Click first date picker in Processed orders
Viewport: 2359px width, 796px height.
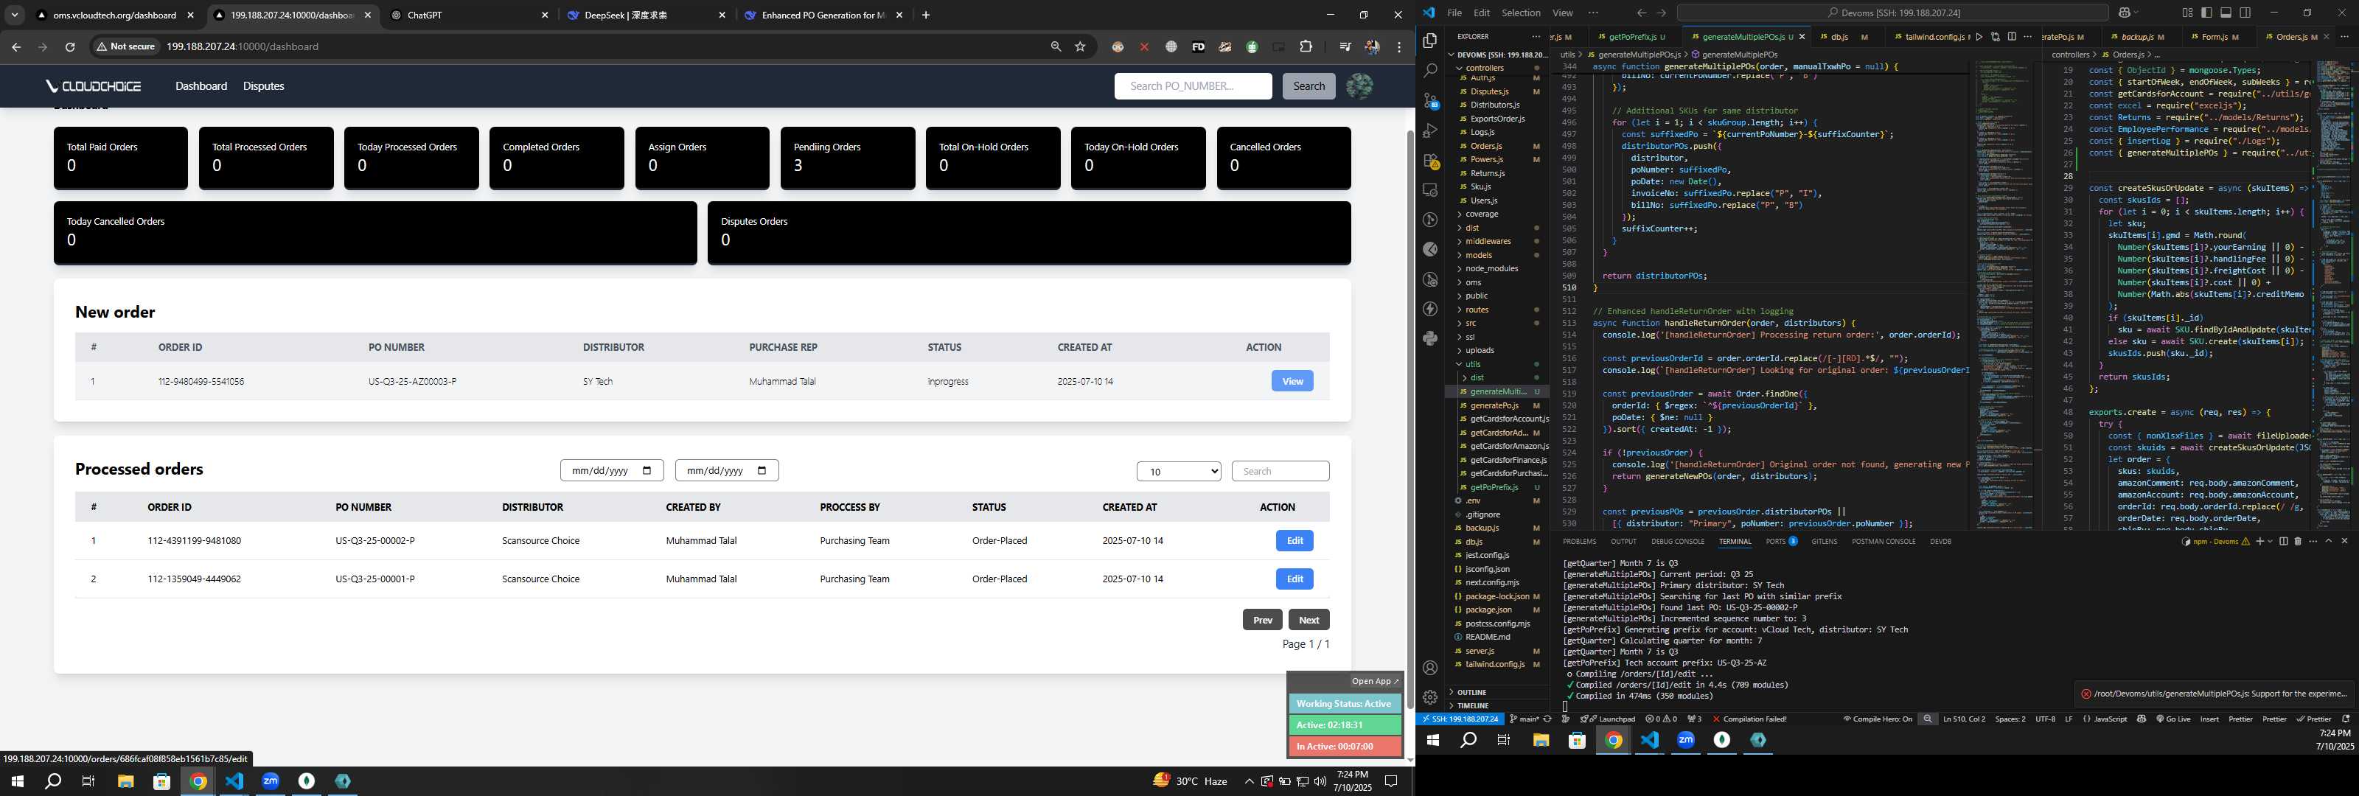pos(612,471)
